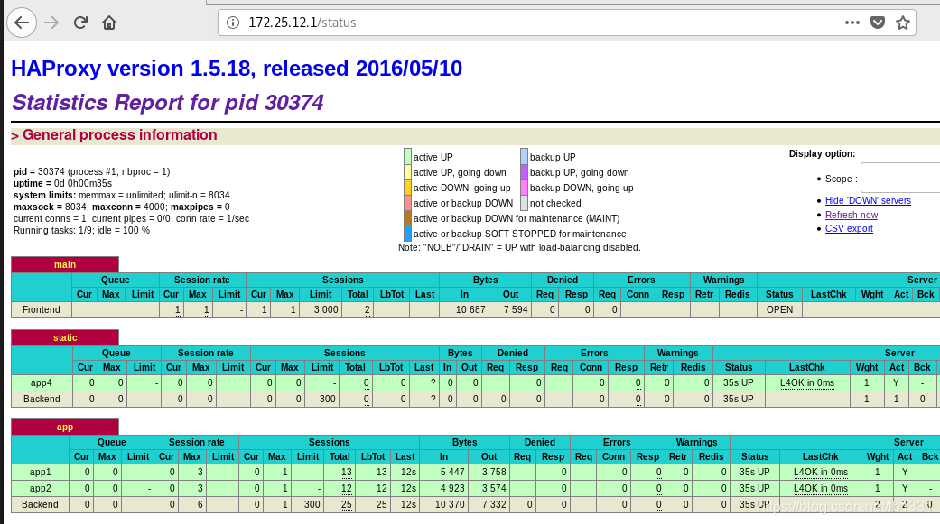The image size is (940, 524).
Task: Click the browser forward arrow
Action: tap(52, 23)
